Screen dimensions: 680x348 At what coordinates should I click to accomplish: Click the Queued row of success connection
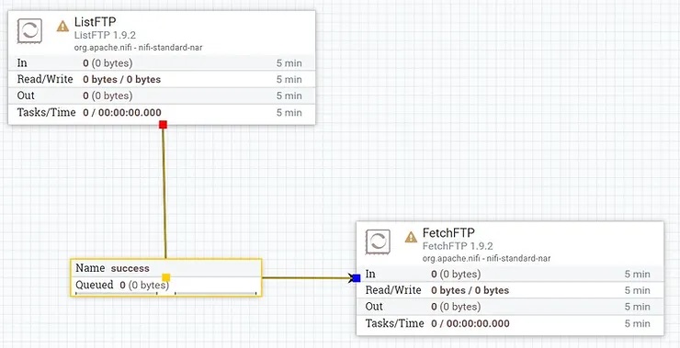coord(166,286)
